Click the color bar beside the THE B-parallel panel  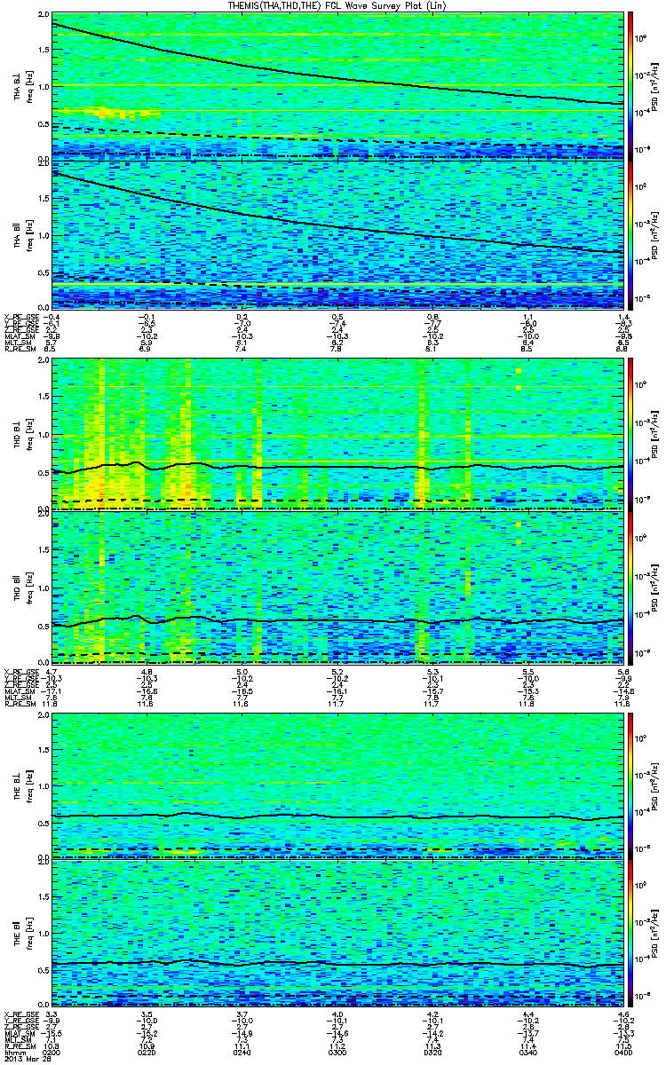click(x=631, y=933)
